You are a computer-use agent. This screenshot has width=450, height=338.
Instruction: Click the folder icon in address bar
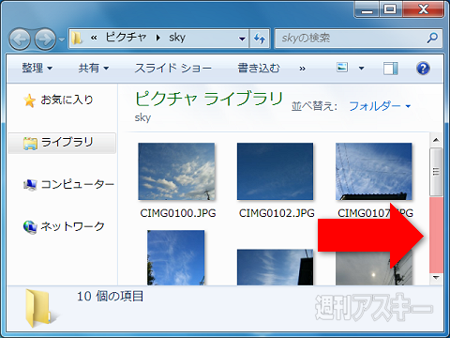76,38
